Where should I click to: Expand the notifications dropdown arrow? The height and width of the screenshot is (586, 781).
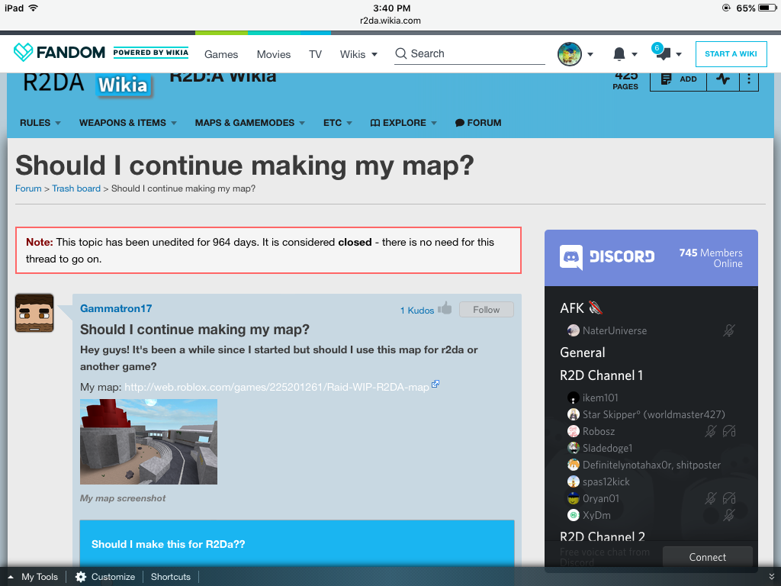coord(634,54)
